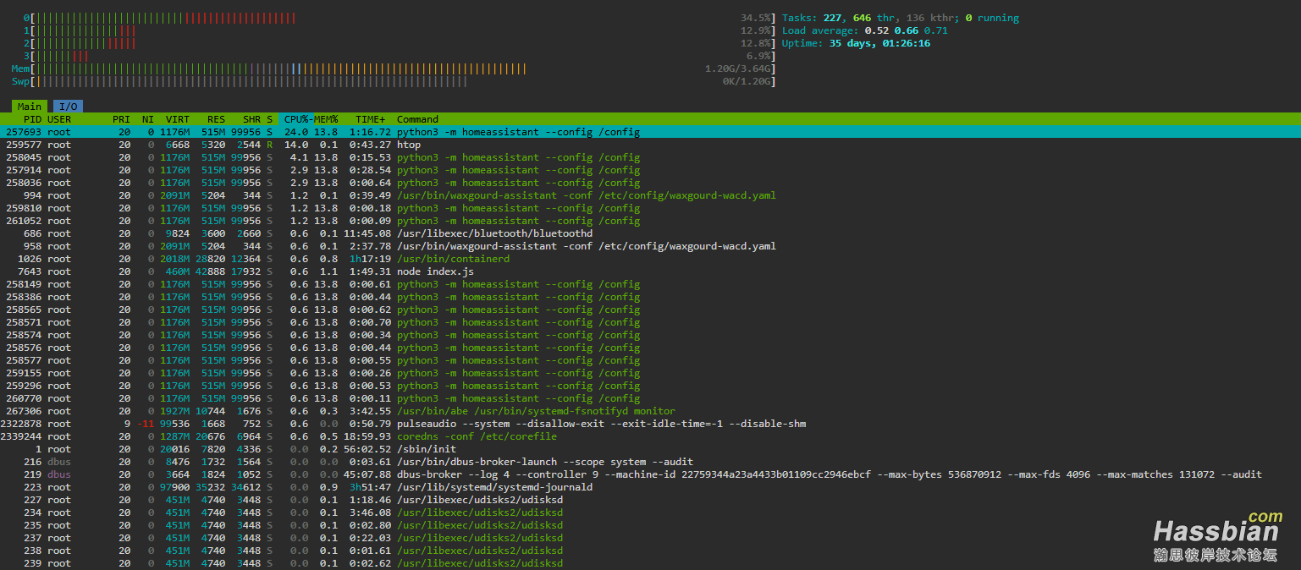Click the CPU 2 usage meter
This screenshot has height=570, width=1301.
tap(399, 43)
